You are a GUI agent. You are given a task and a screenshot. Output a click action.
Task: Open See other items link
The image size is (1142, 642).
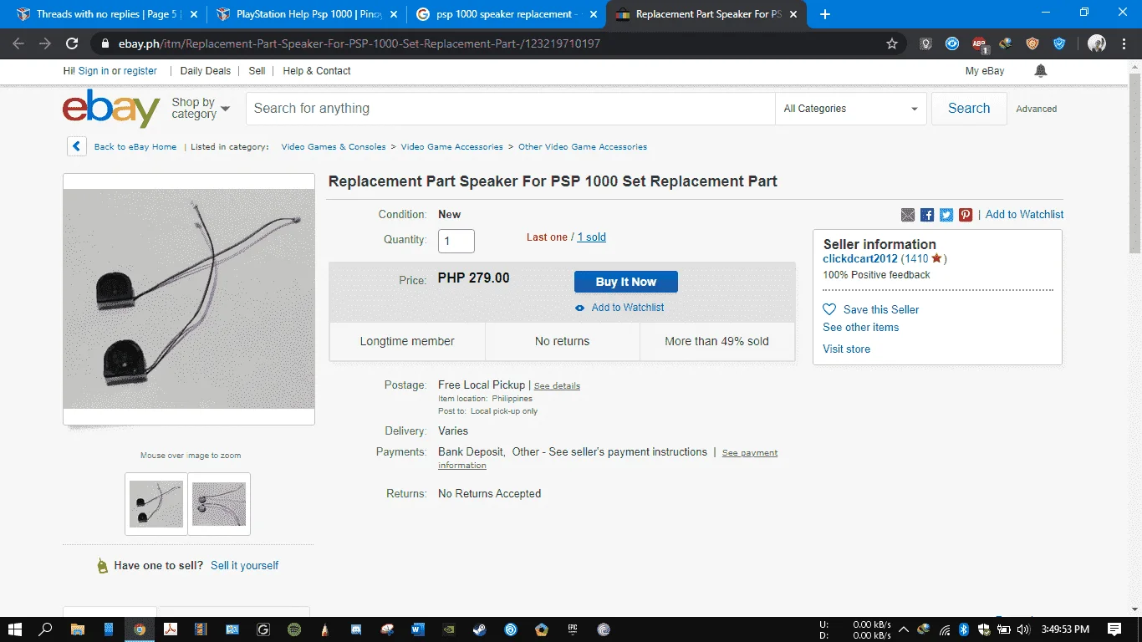861,328
